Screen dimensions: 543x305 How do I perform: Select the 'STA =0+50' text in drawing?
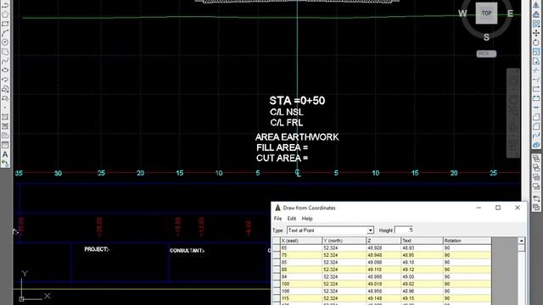pyautogui.click(x=297, y=101)
